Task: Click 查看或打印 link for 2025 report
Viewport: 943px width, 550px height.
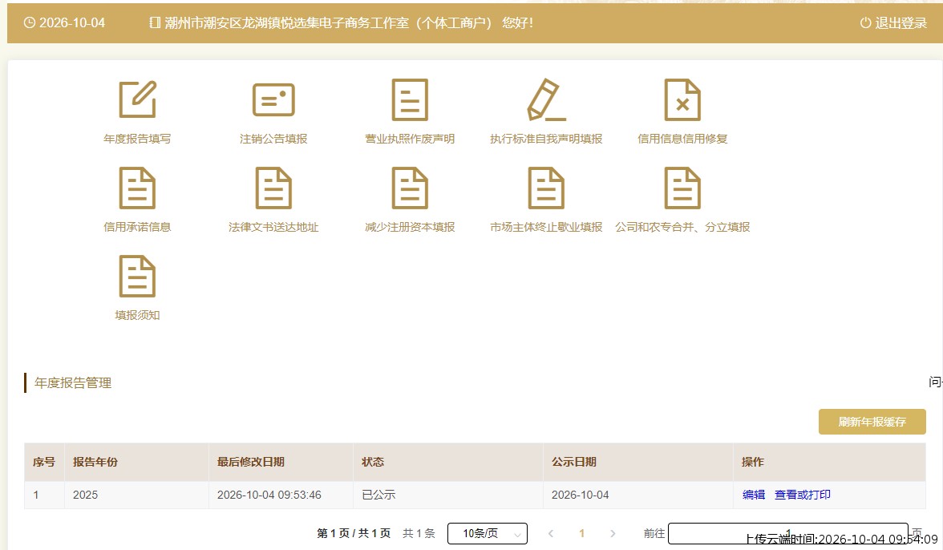Action: 802,495
